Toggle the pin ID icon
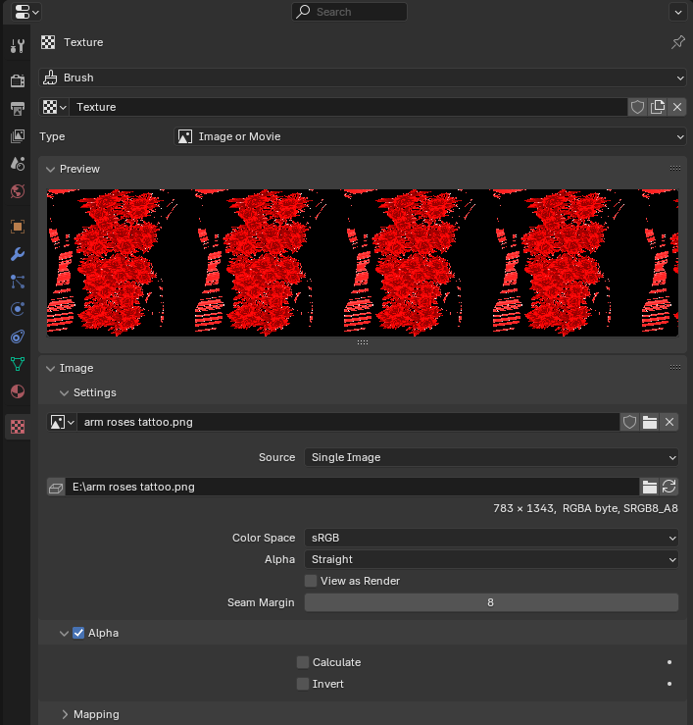The width and height of the screenshot is (693, 725). 677,42
